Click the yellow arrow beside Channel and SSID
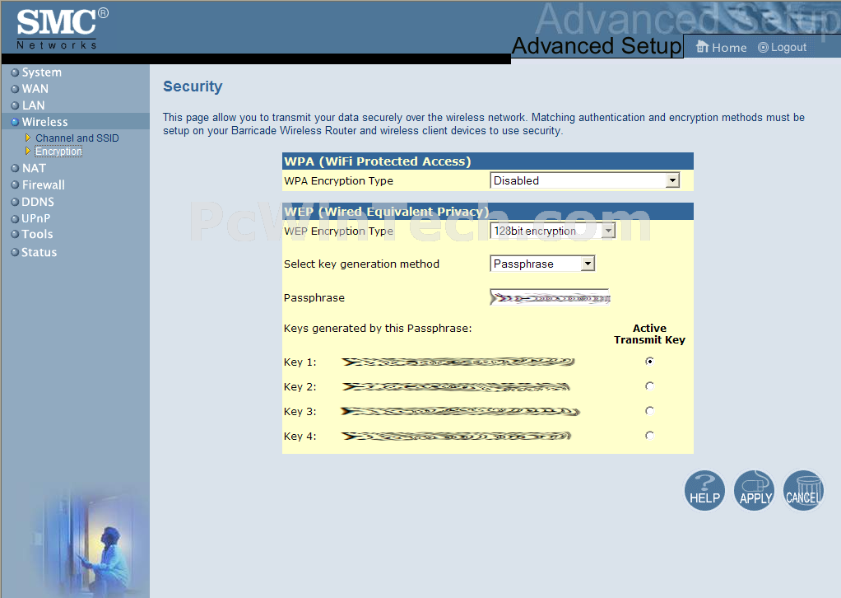The image size is (841, 598). [x=28, y=138]
